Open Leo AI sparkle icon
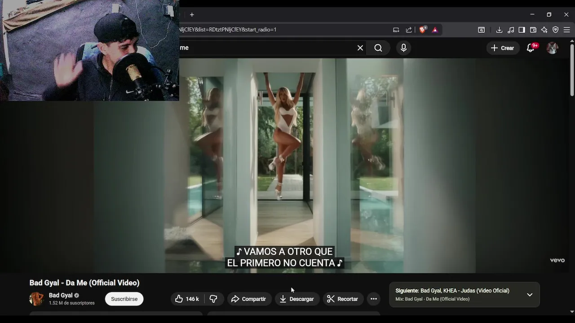Screen dimensions: 575x323 [x=544, y=30]
